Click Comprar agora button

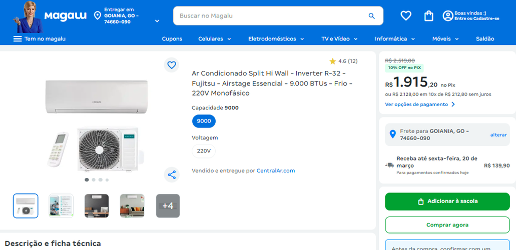tap(447, 225)
